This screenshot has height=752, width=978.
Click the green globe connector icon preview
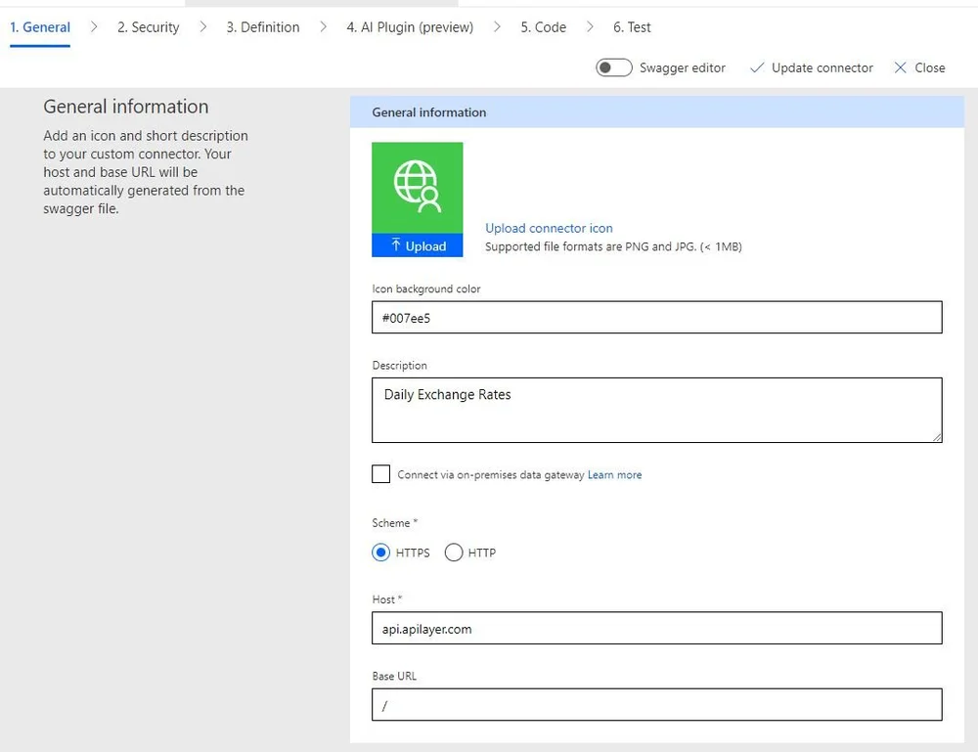pyautogui.click(x=417, y=186)
